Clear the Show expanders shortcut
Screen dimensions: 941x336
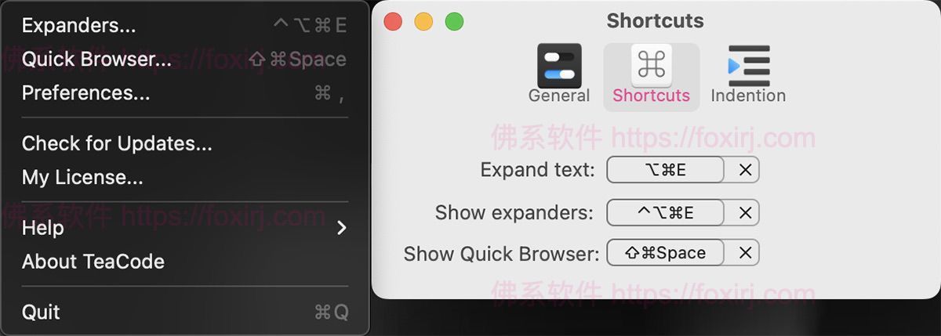[745, 212]
